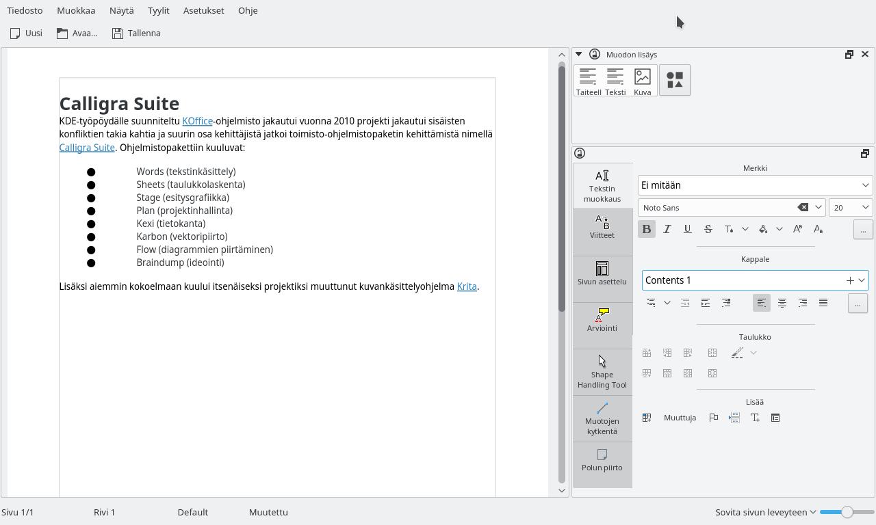Viewport: 876px width, 525px height.
Task: Click the superscript formatting icon
Action: (x=797, y=229)
